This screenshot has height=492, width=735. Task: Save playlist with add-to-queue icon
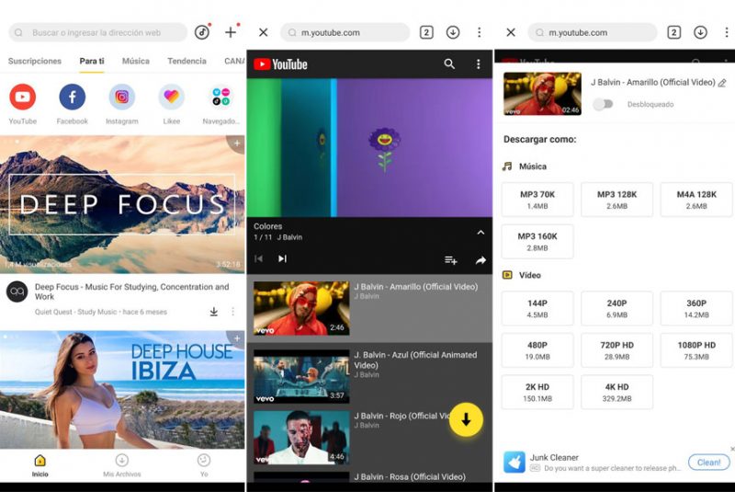pyautogui.click(x=451, y=260)
